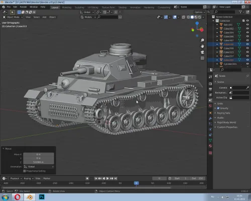This screenshot has height=201, width=251.
Task: Open Photoshop from the Windows taskbar
Action: point(42,197)
